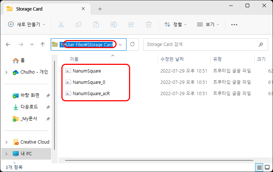The width and height of the screenshot is (273, 172).
Task: Expand the 내 PC tree node
Action: click(x=7, y=154)
